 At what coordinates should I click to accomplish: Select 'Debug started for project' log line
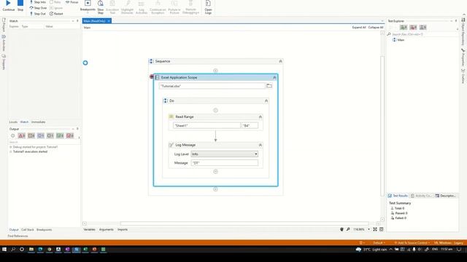pyautogui.click(x=35, y=147)
